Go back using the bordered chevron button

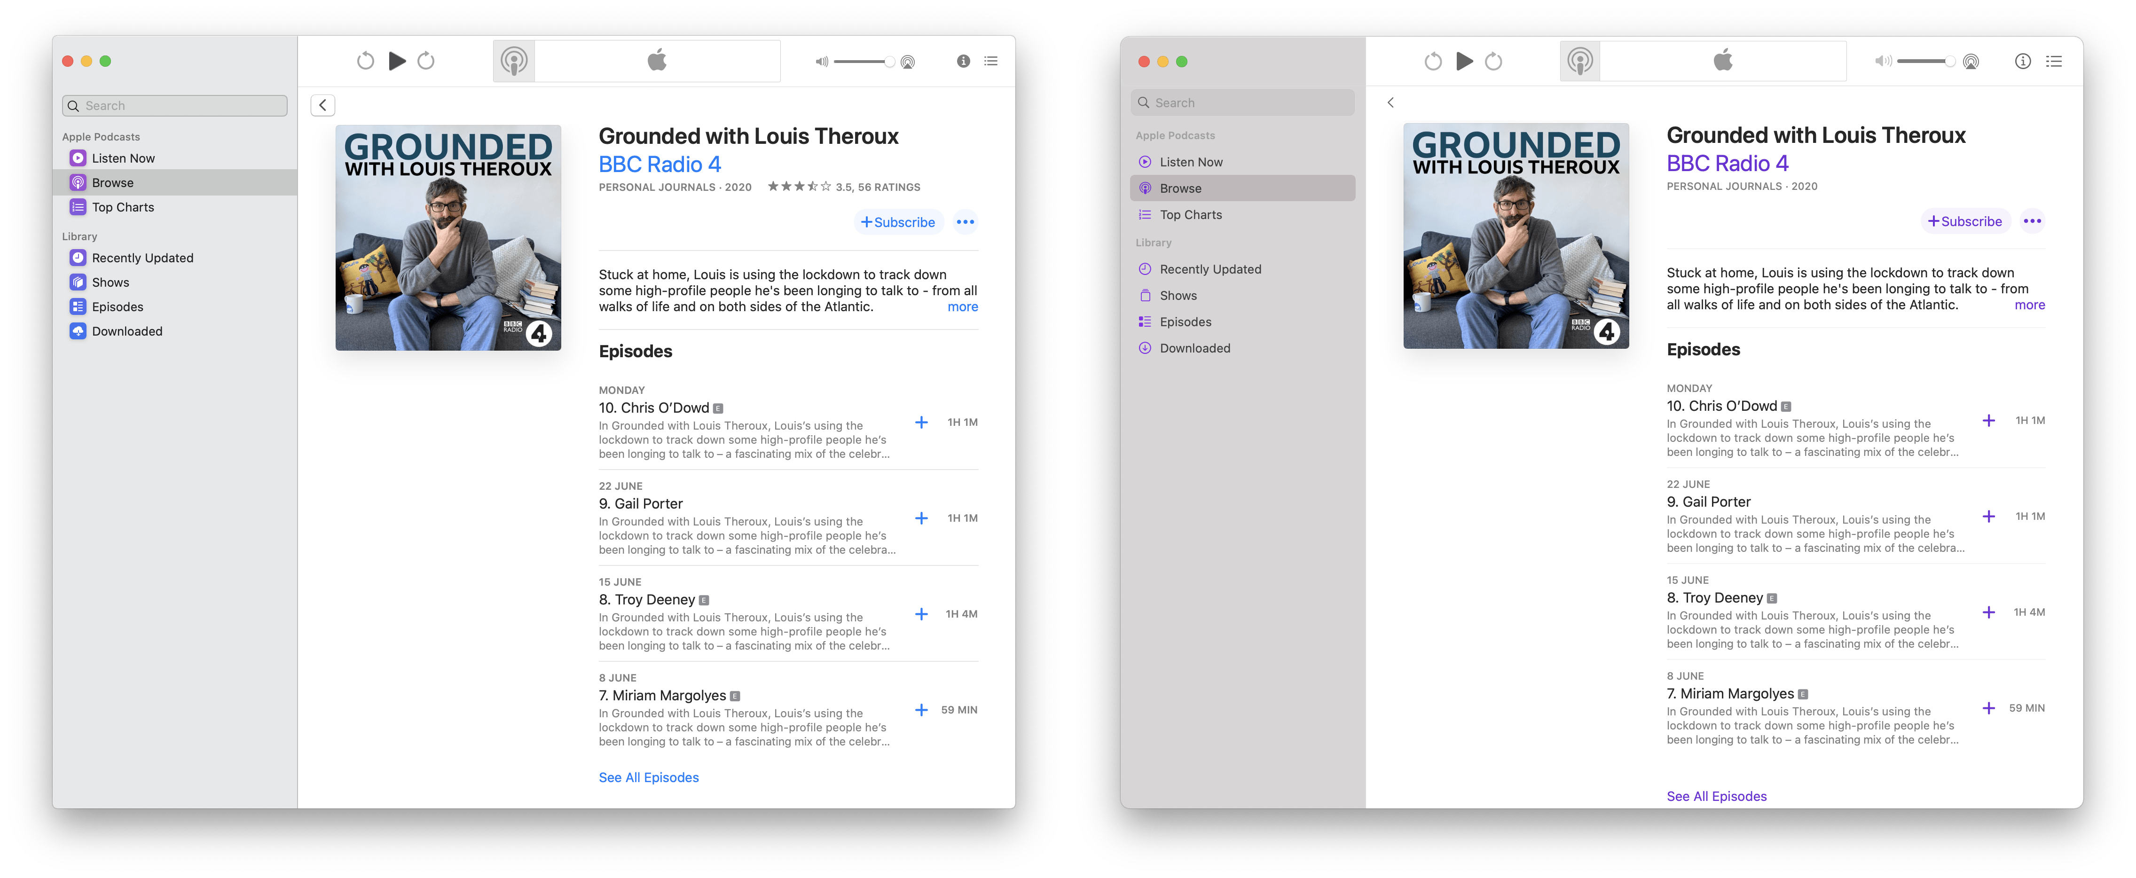[x=322, y=105]
